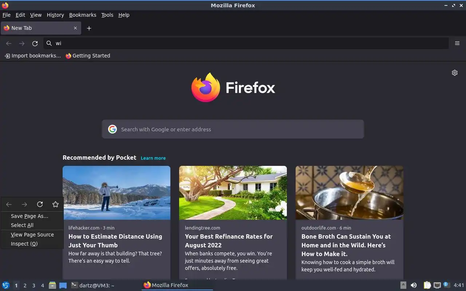
Task: Switch to workspace 4 in the taskbar
Action: coord(42,286)
